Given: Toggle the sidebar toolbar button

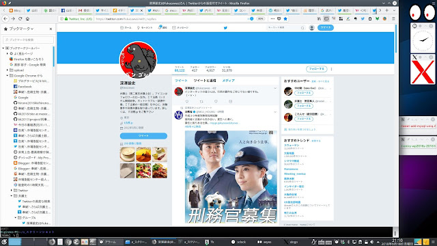Looking at the screenshot, I should pyautogui.click(x=326, y=18).
